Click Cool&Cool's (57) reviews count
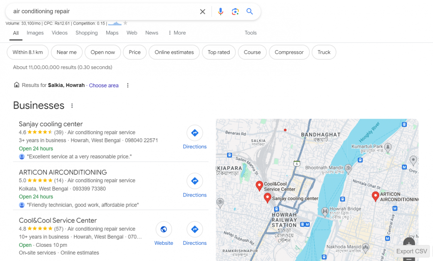The image size is (433, 261). pos(59,229)
